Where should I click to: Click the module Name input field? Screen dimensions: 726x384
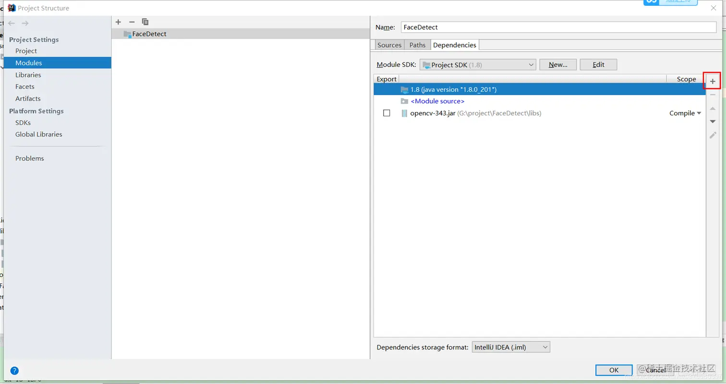click(x=558, y=27)
